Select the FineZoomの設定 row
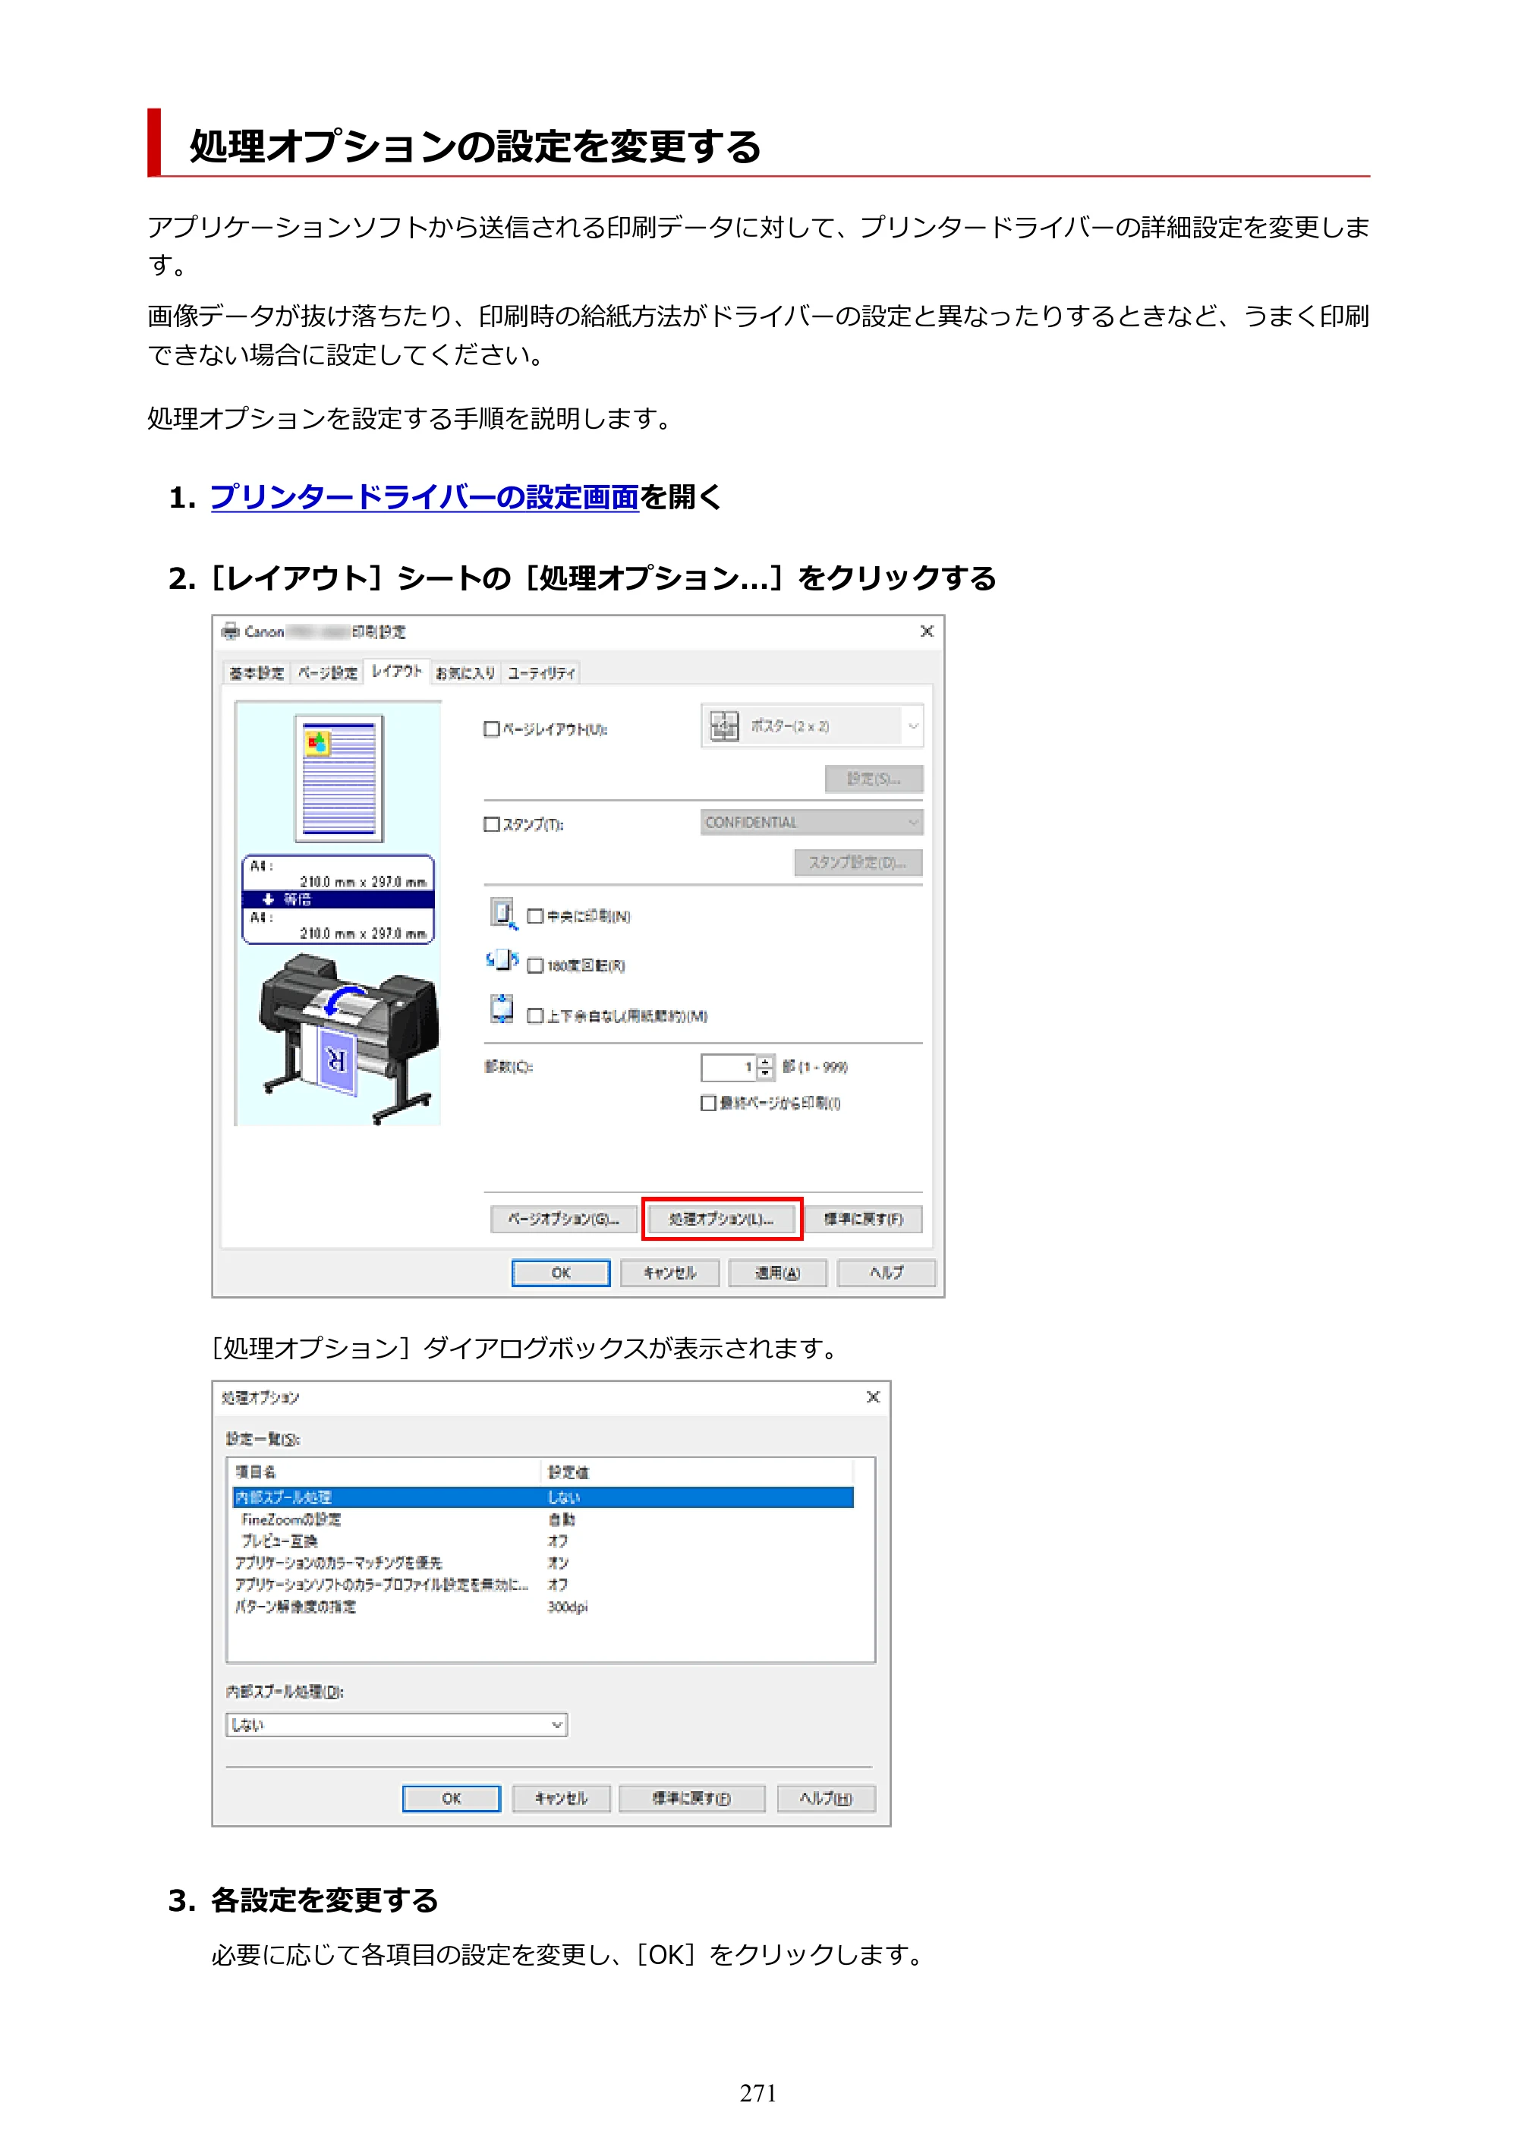 pos(543,1519)
